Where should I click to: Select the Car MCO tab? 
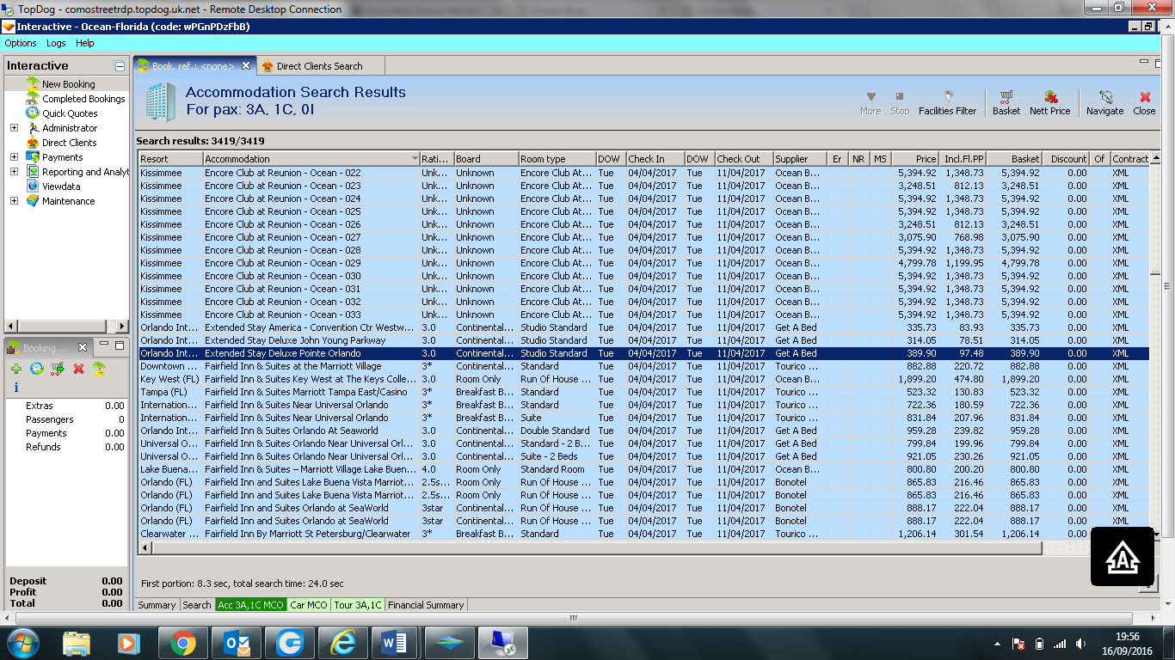click(x=310, y=605)
